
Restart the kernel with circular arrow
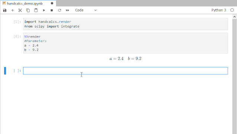tap(59, 10)
